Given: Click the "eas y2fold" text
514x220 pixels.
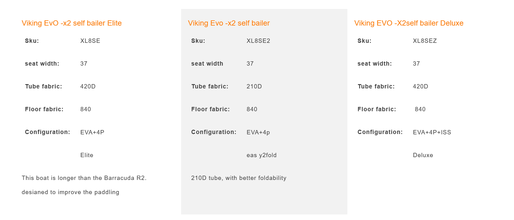Looking at the screenshot, I should [x=261, y=155].
